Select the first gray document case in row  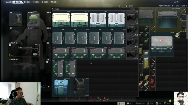[x=58, y=38]
